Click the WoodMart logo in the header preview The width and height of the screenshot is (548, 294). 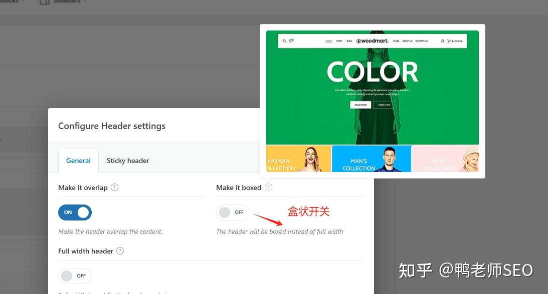373,40
